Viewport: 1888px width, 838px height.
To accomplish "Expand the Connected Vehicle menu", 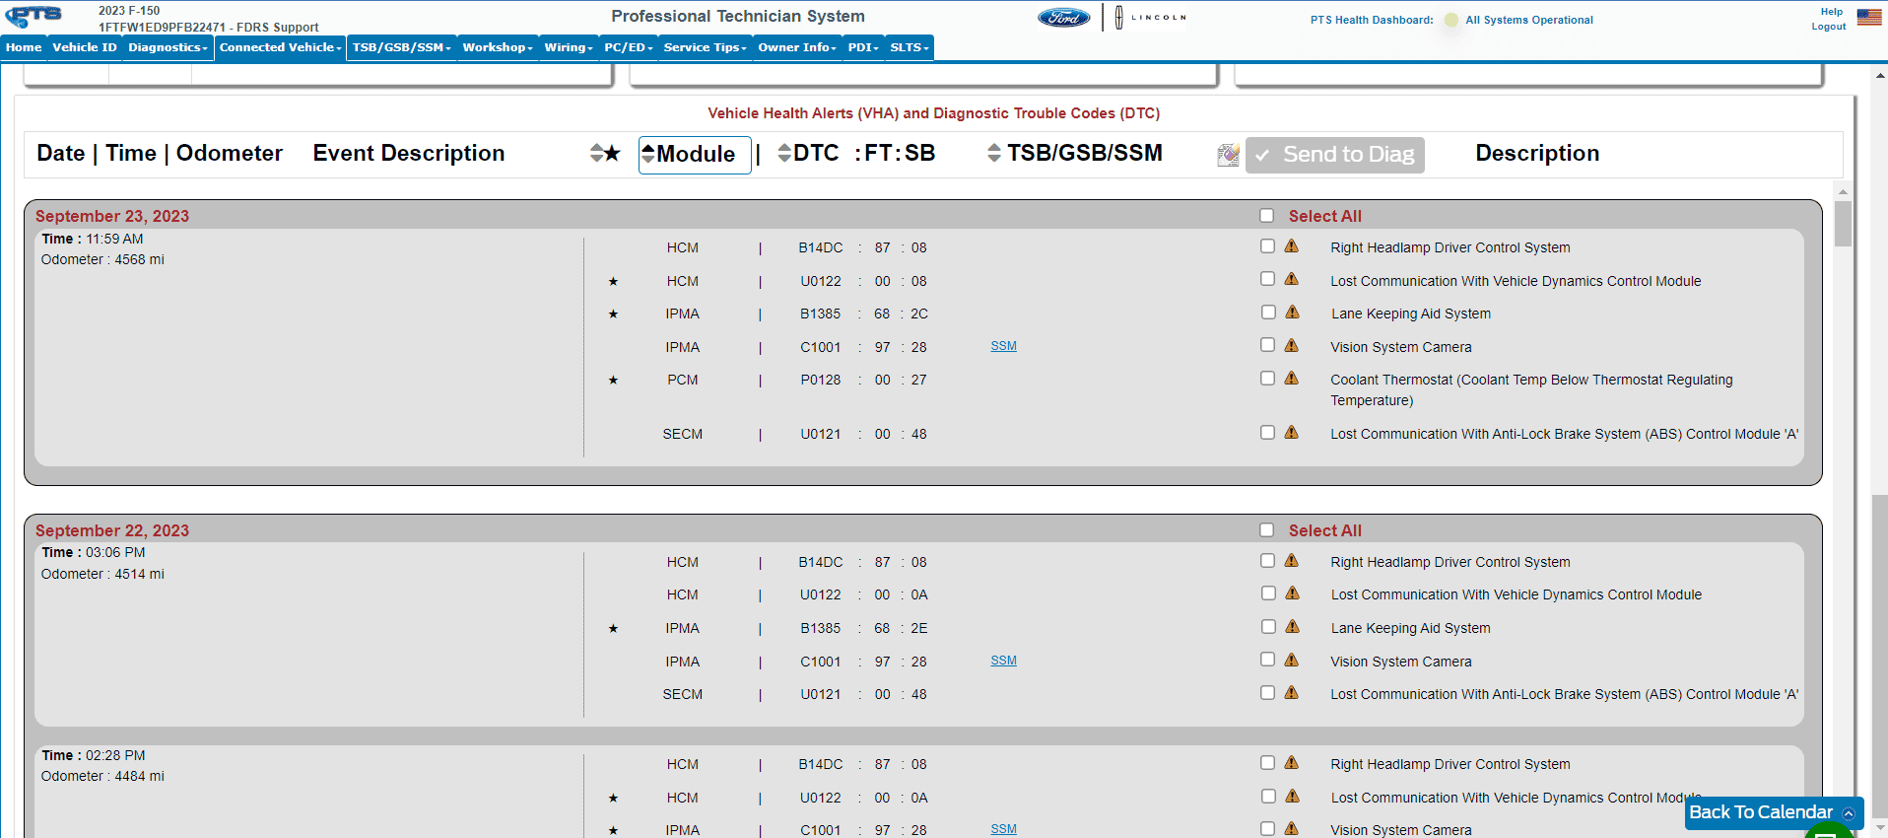I will click(280, 47).
